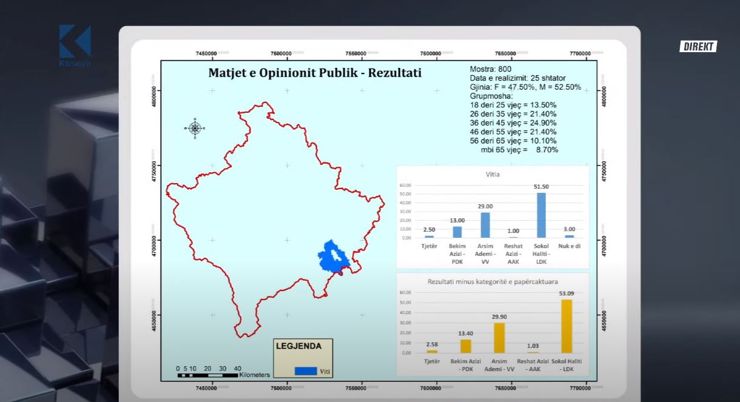Select the blue Viti municipality on the map

[332, 256]
